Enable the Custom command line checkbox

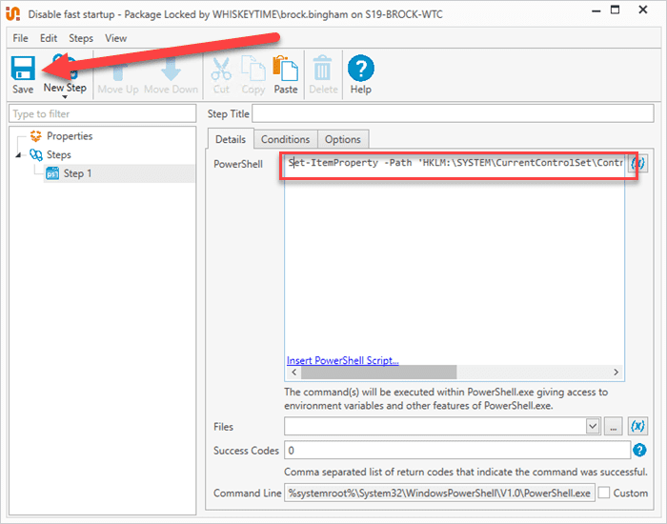pos(604,493)
